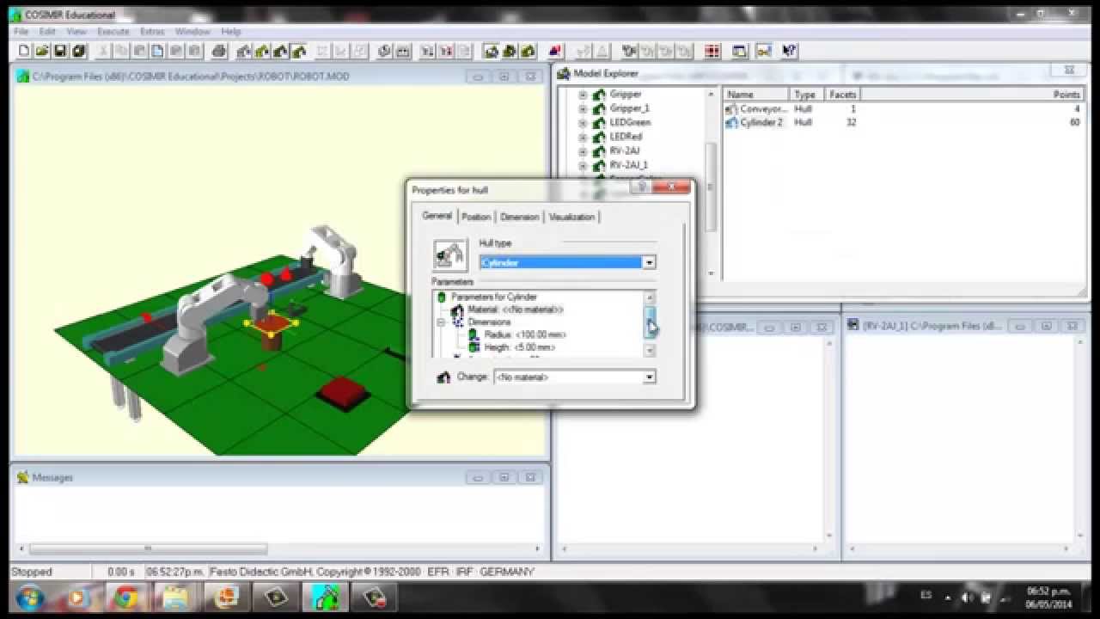The image size is (1100, 619).
Task: Click the Material icon in the Parameters tree
Action: click(458, 309)
